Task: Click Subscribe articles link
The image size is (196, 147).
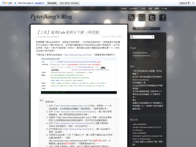Action: (140, 53)
